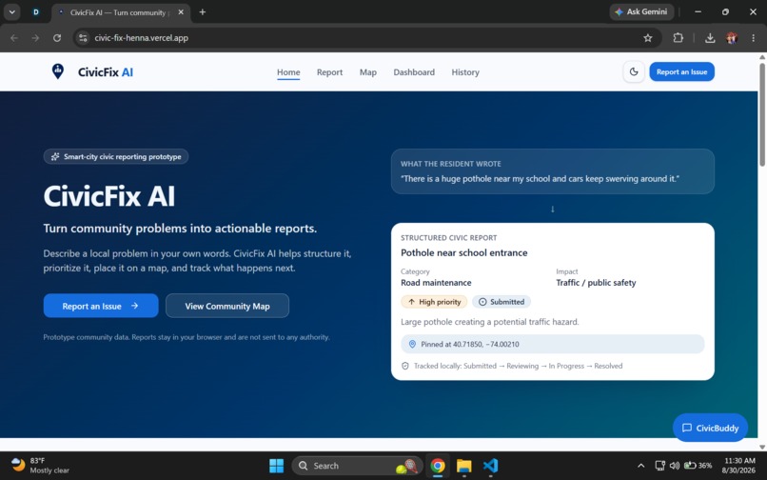Click the Ask Gemini button

pyautogui.click(x=641, y=11)
